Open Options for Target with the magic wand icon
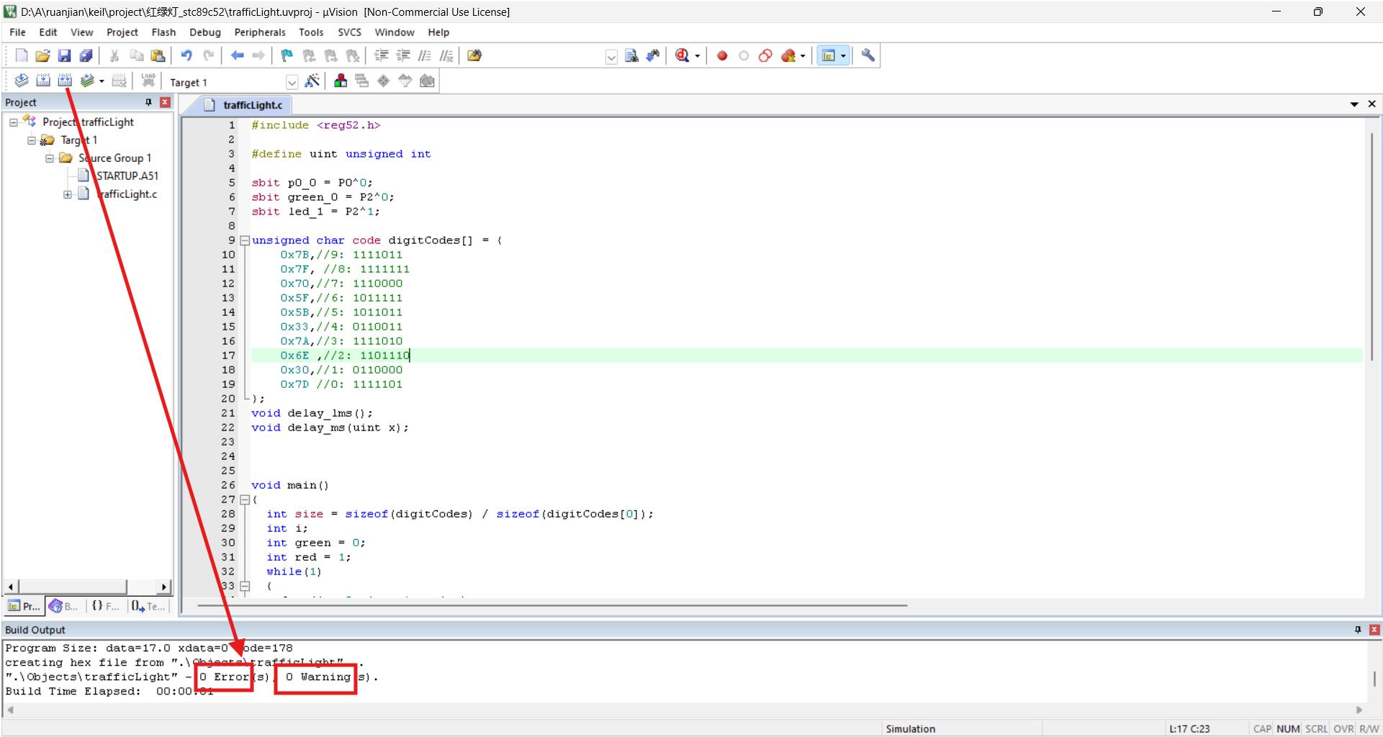Screen dimensions: 1383x737 point(312,81)
